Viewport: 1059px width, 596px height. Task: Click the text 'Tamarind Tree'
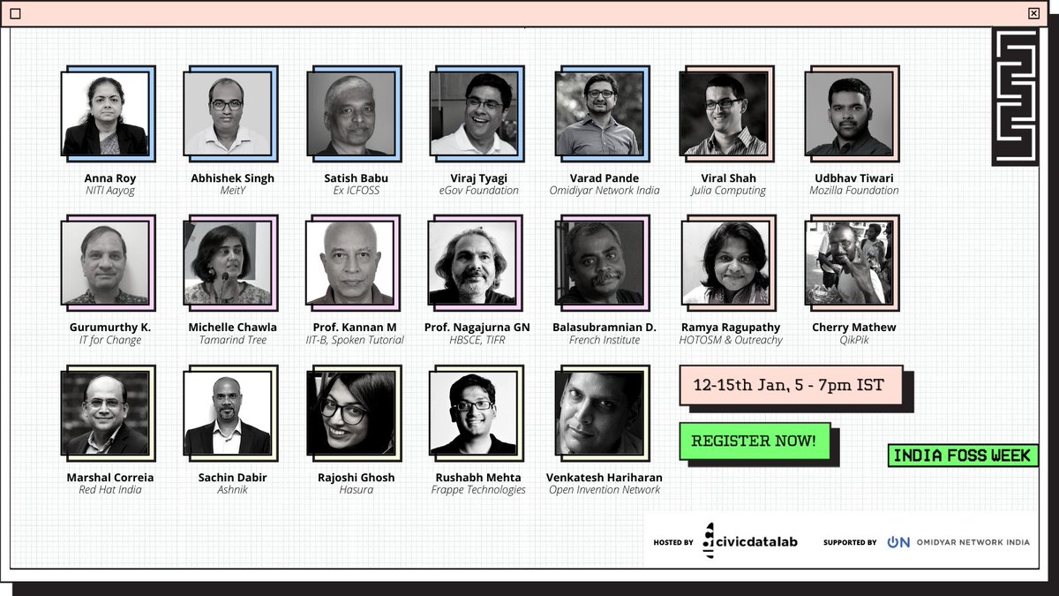[232, 340]
